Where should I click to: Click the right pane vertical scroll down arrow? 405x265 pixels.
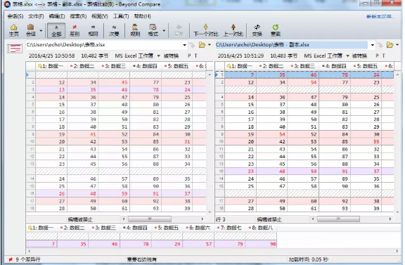coord(398,212)
